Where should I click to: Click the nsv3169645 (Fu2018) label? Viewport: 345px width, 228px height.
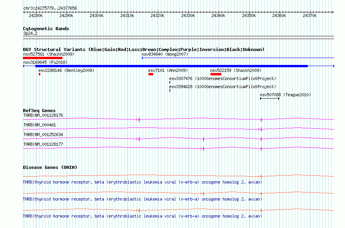coord(45,62)
